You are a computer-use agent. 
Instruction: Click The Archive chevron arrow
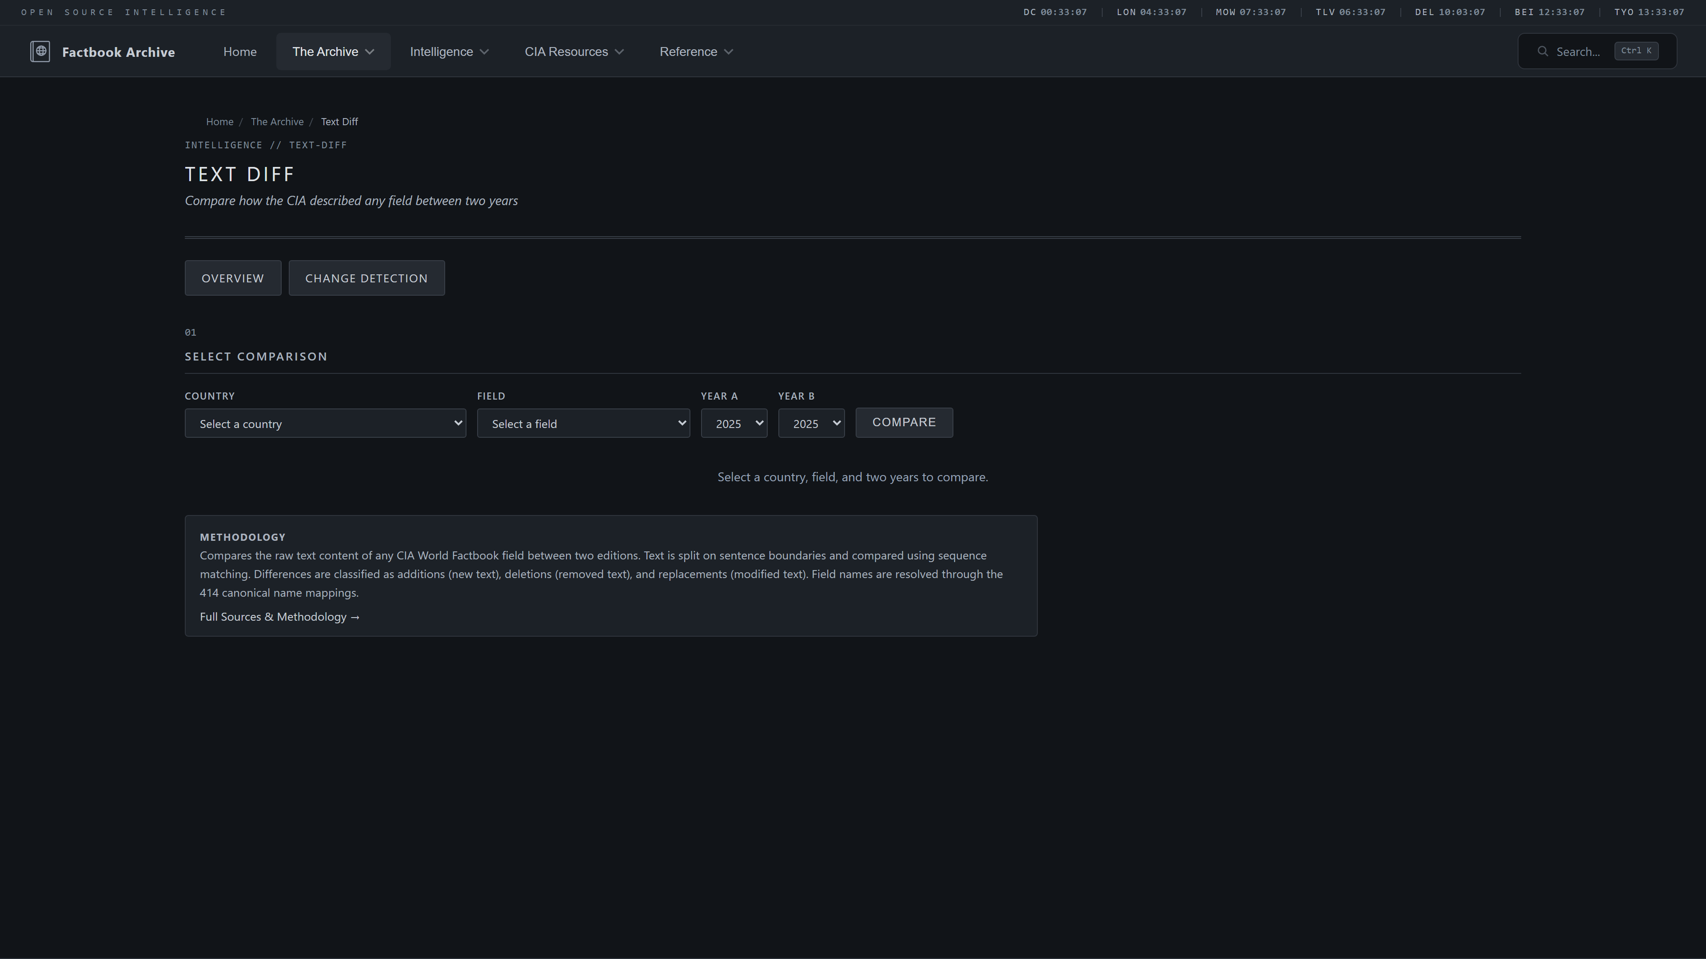[x=370, y=52]
